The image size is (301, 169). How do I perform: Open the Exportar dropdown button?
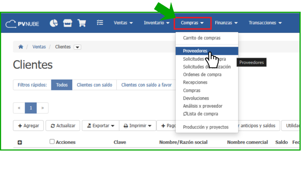tap(101, 126)
